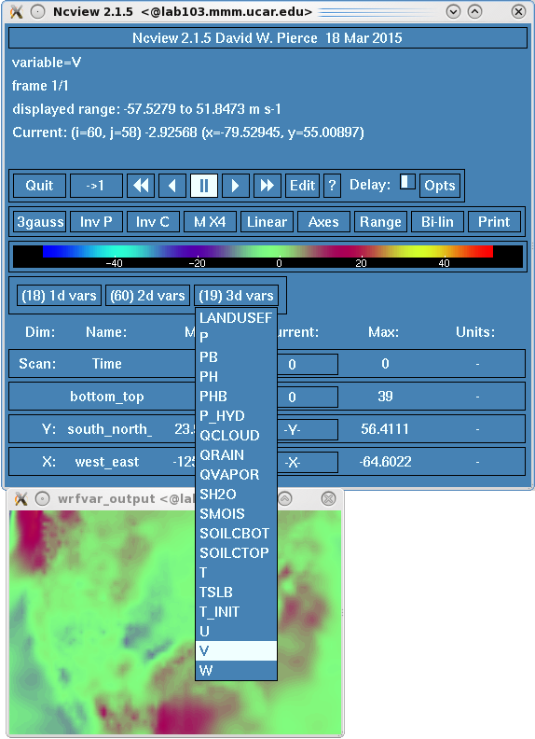Screen dimensions: 535x739
Task: Click wrfvar_output title bar sticky dot icon
Action: coord(42,498)
